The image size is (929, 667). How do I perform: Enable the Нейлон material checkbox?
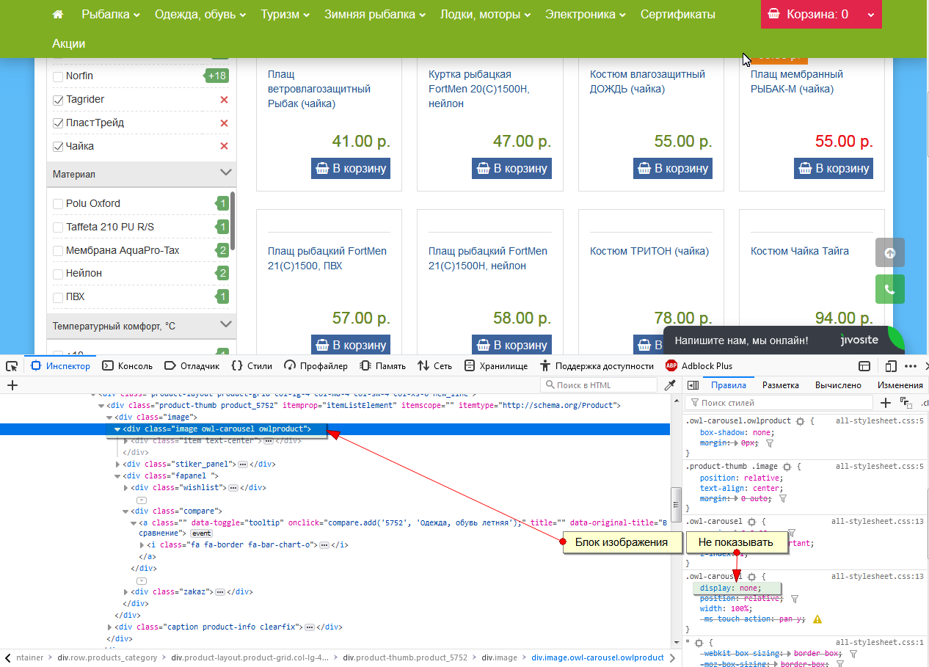point(58,274)
